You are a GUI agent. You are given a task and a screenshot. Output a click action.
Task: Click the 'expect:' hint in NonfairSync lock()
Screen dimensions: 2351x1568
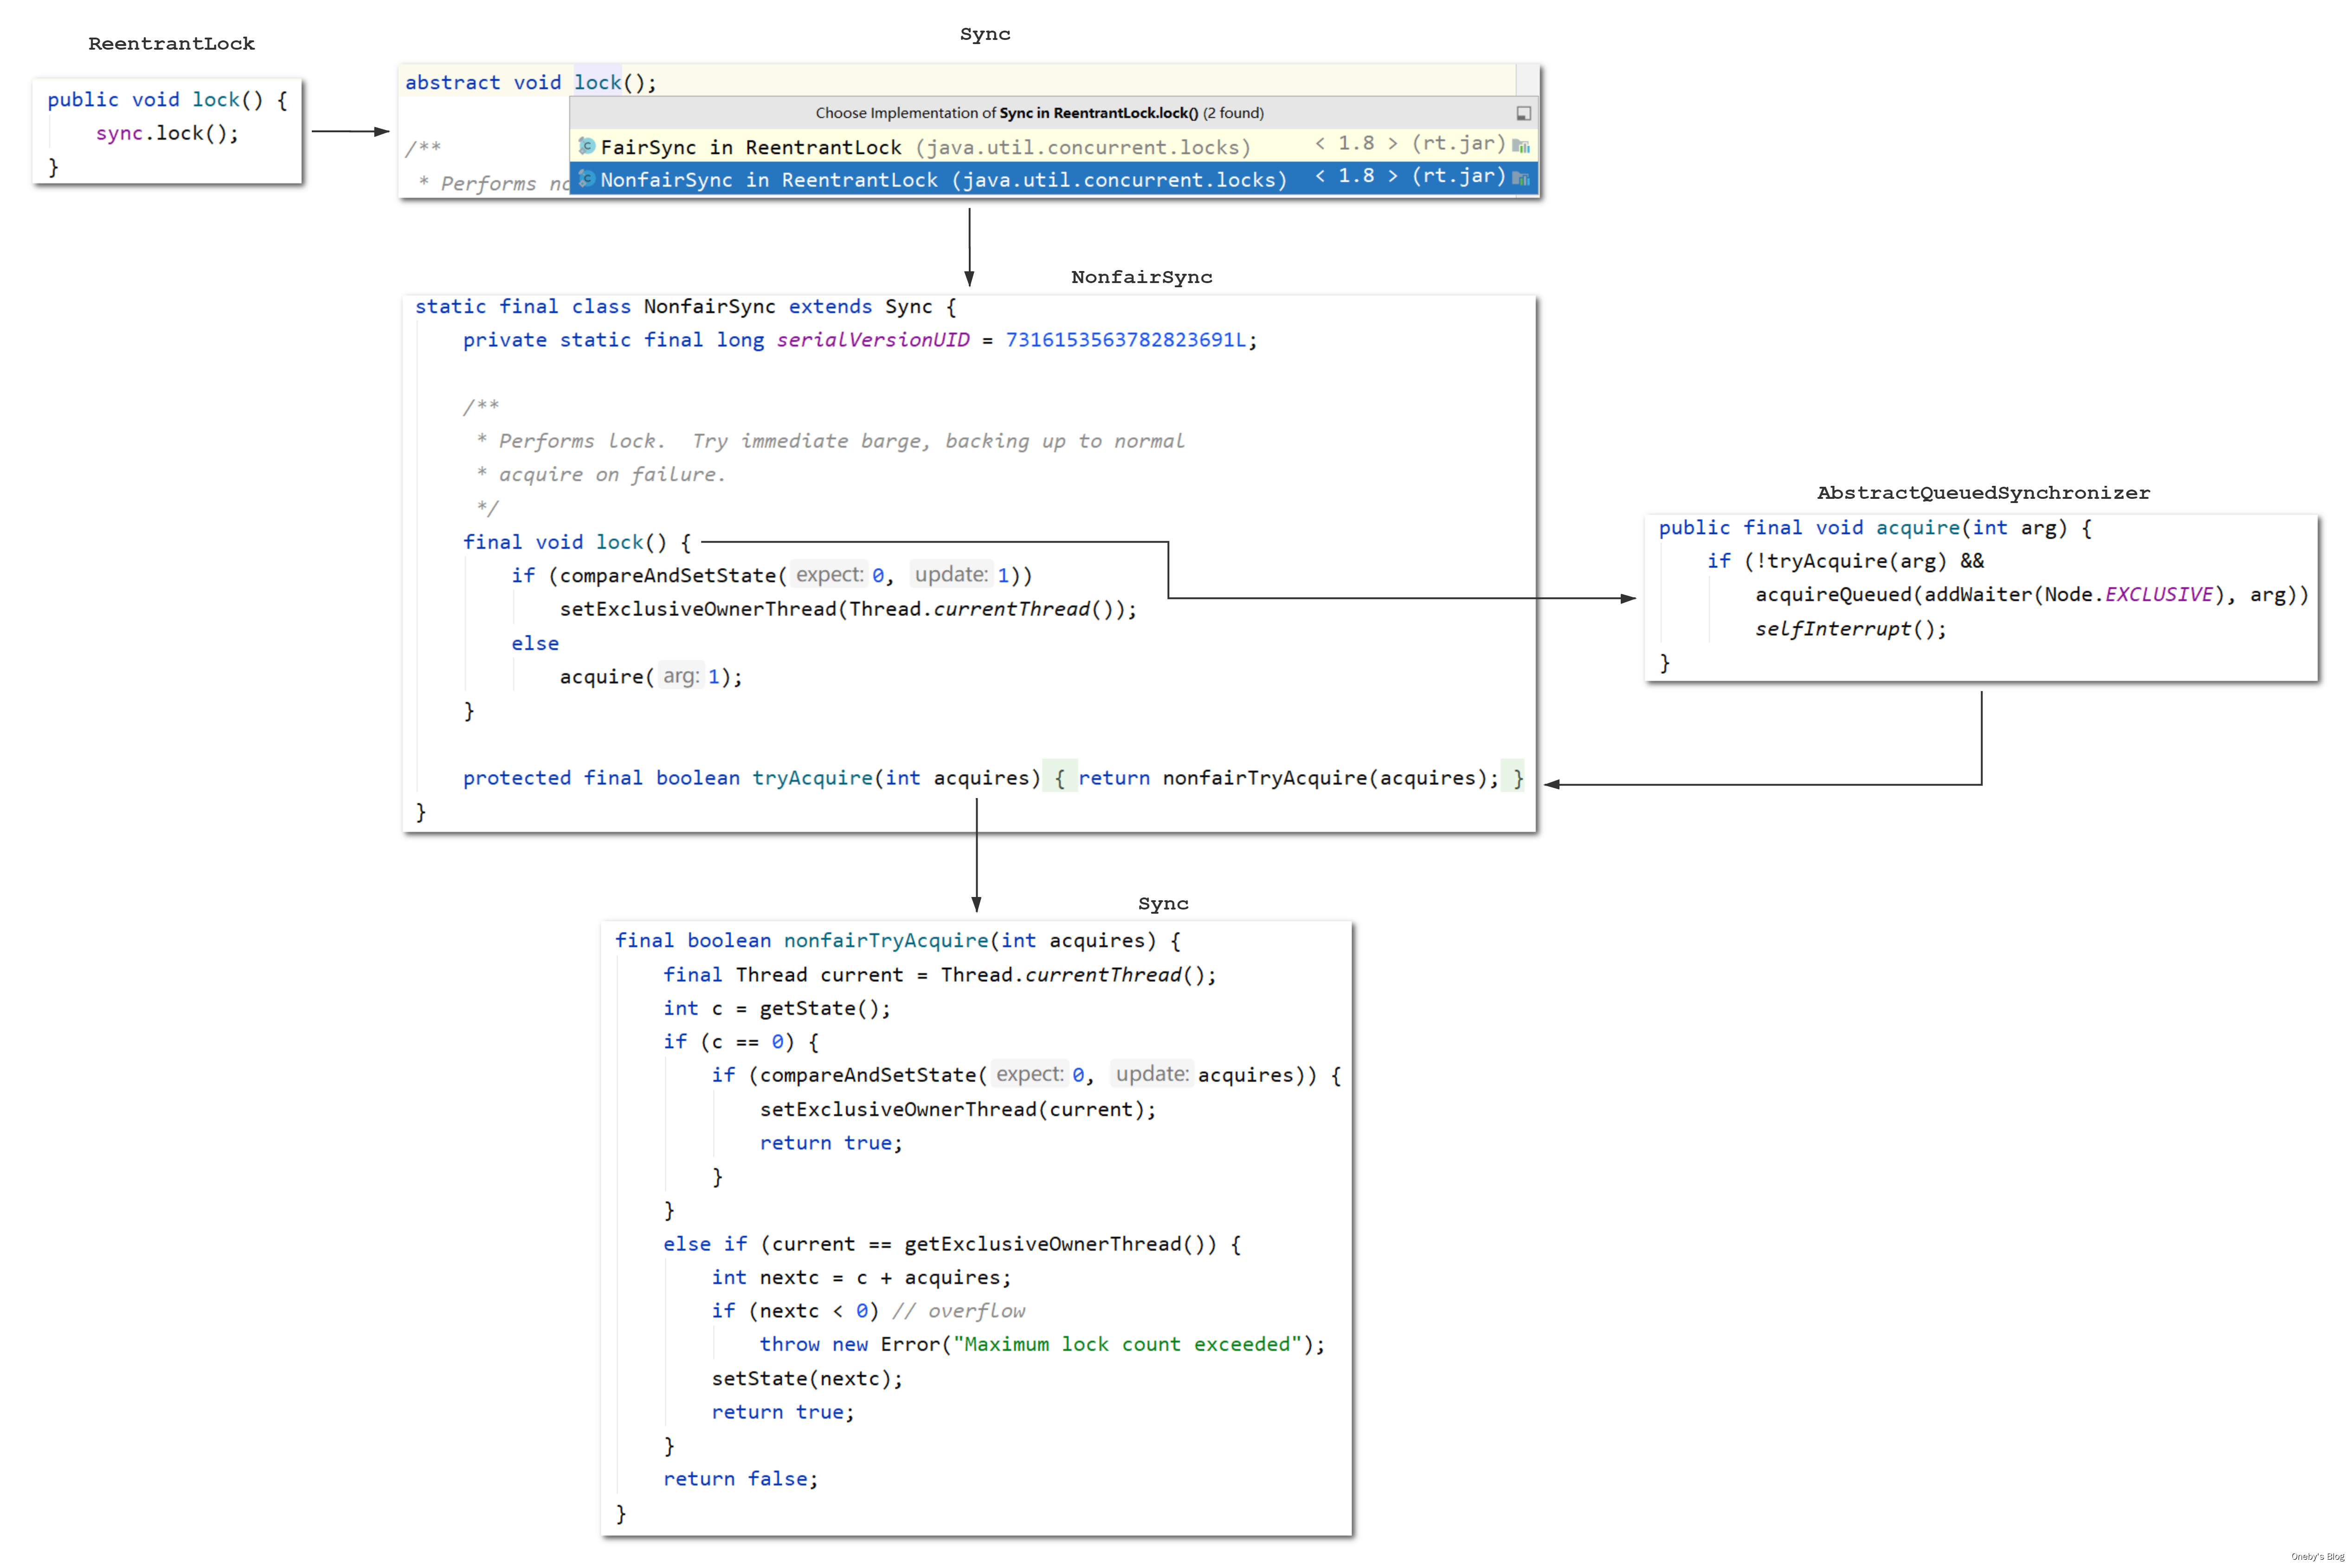829,575
